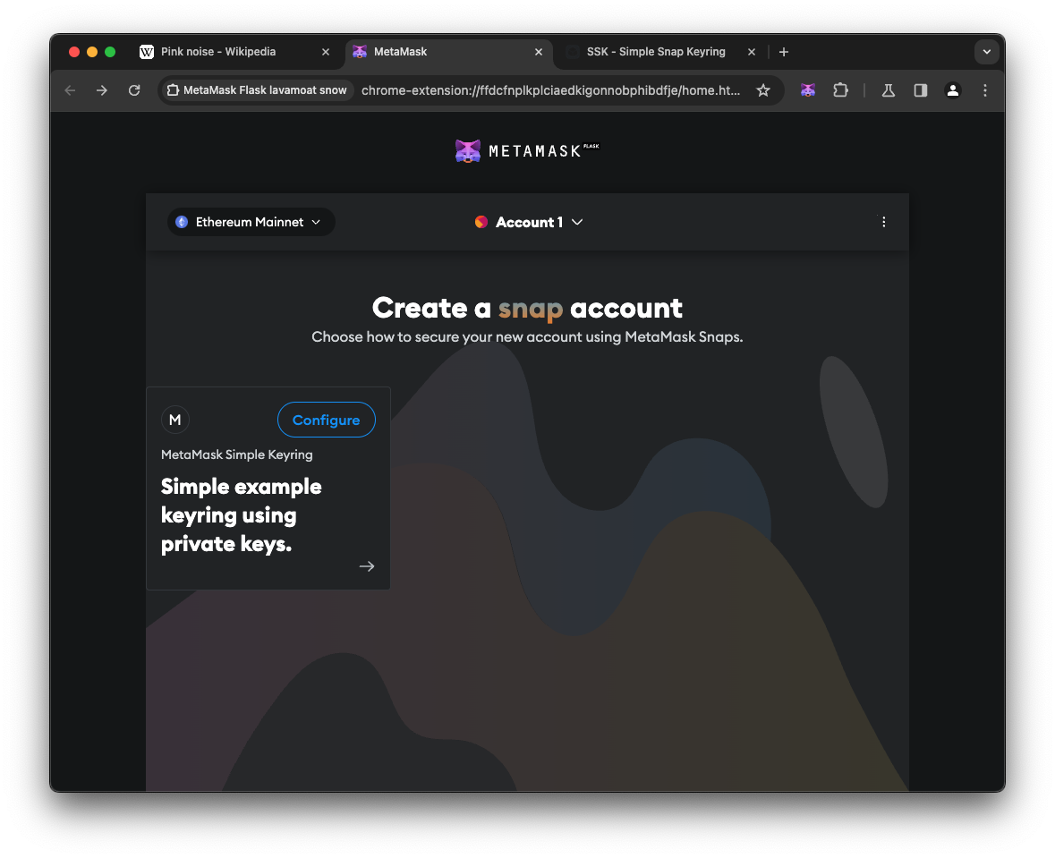
Task: Click the Chrome profile avatar icon
Action: (952, 90)
